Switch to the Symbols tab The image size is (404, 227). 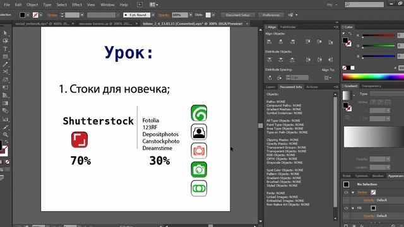tap(362, 176)
